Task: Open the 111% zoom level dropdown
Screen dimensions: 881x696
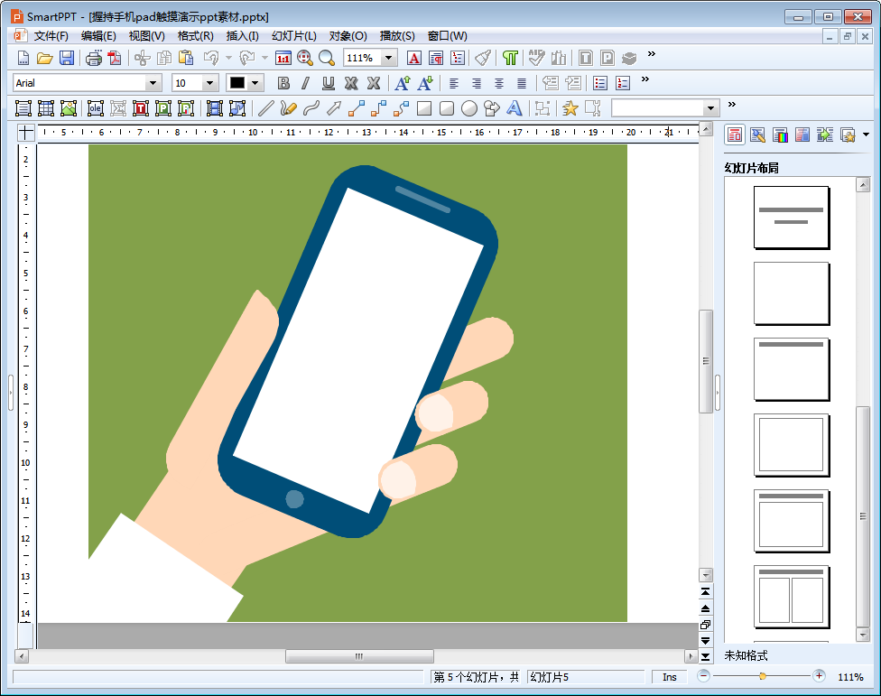Action: pyautogui.click(x=388, y=58)
